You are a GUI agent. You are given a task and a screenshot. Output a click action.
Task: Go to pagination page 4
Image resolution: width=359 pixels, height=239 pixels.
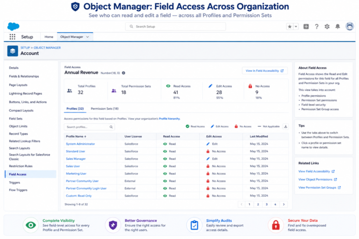click(x=275, y=204)
